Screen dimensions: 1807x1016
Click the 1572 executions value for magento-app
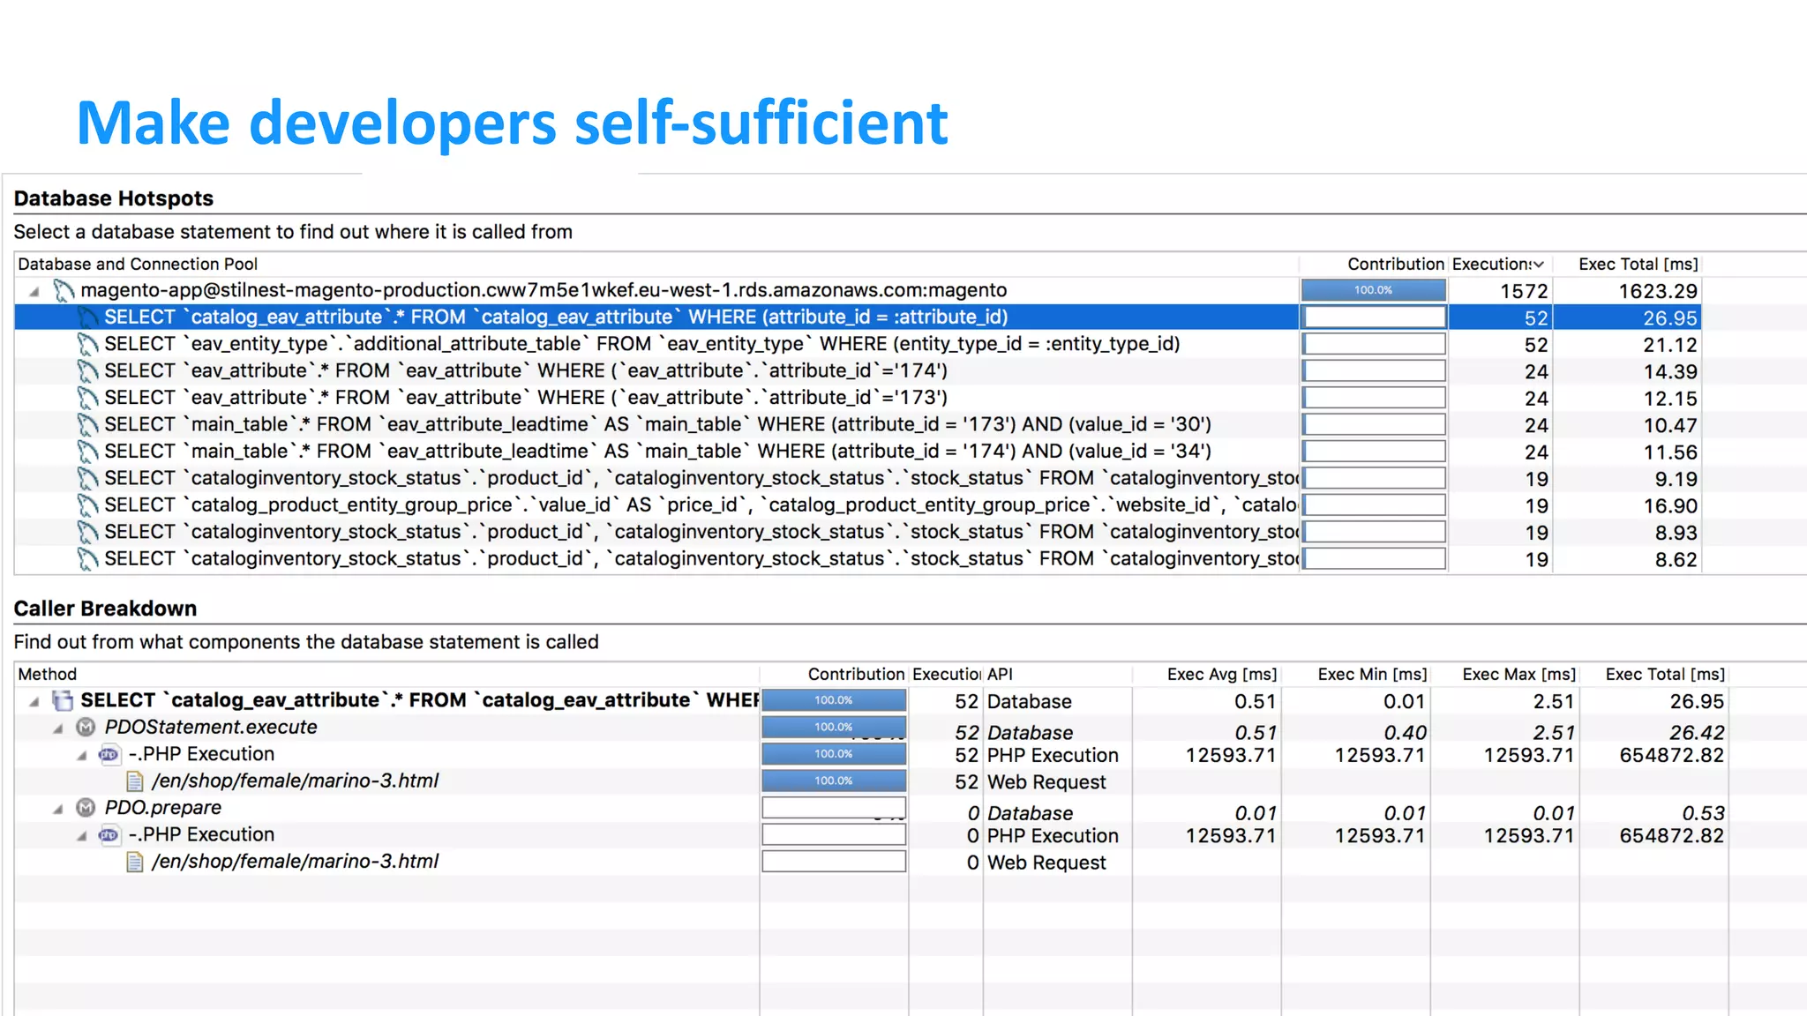point(1524,291)
